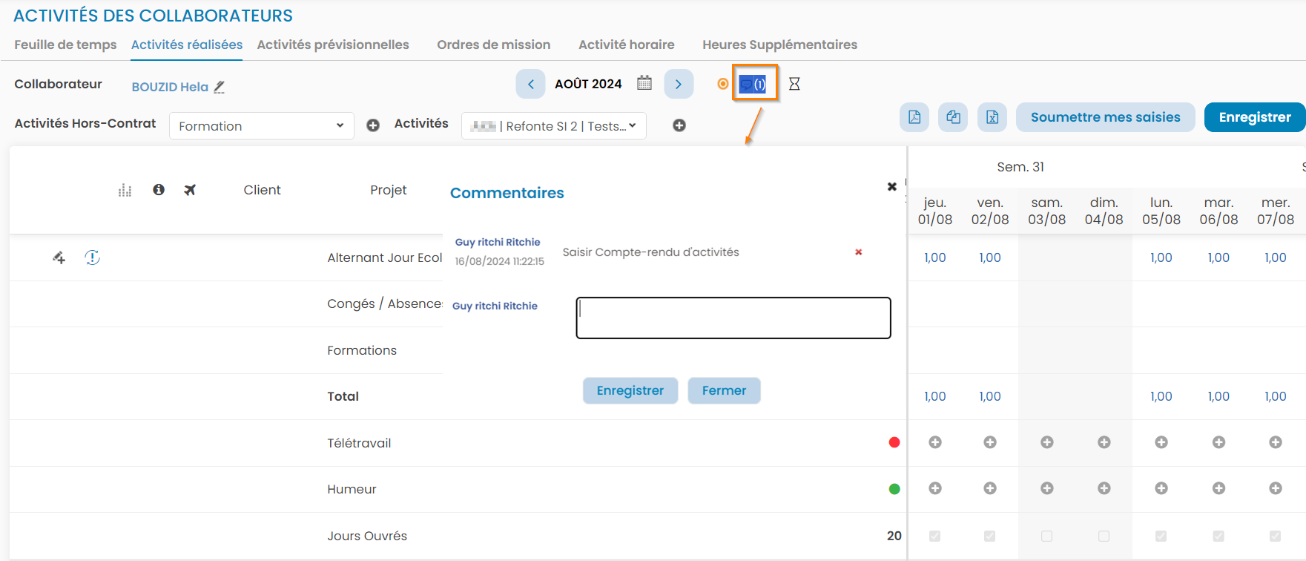Click Soumettre mes saisies button
Screen dimensions: 1306x561
(1104, 117)
